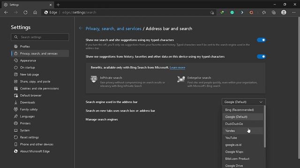Open the profile avatar menu
Screen dimensions: 300x168
click(x=284, y=13)
